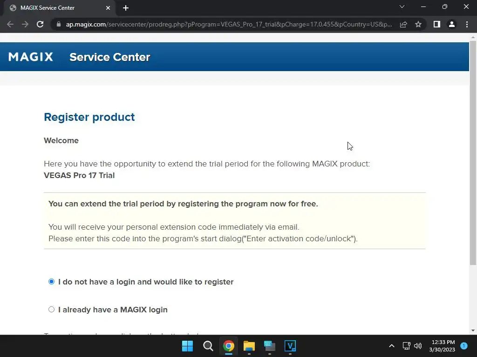Close the MAGIX Service Center tab
Screen dimensions: 477x357
[x=108, y=8]
